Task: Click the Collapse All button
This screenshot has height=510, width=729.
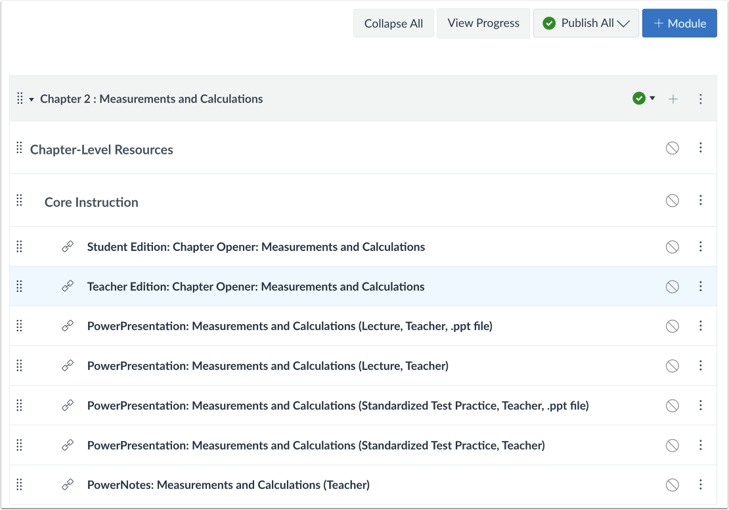Action: coord(393,24)
